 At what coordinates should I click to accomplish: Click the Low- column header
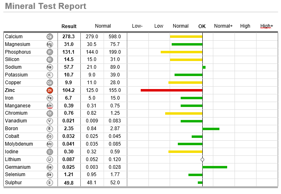(137, 26)
